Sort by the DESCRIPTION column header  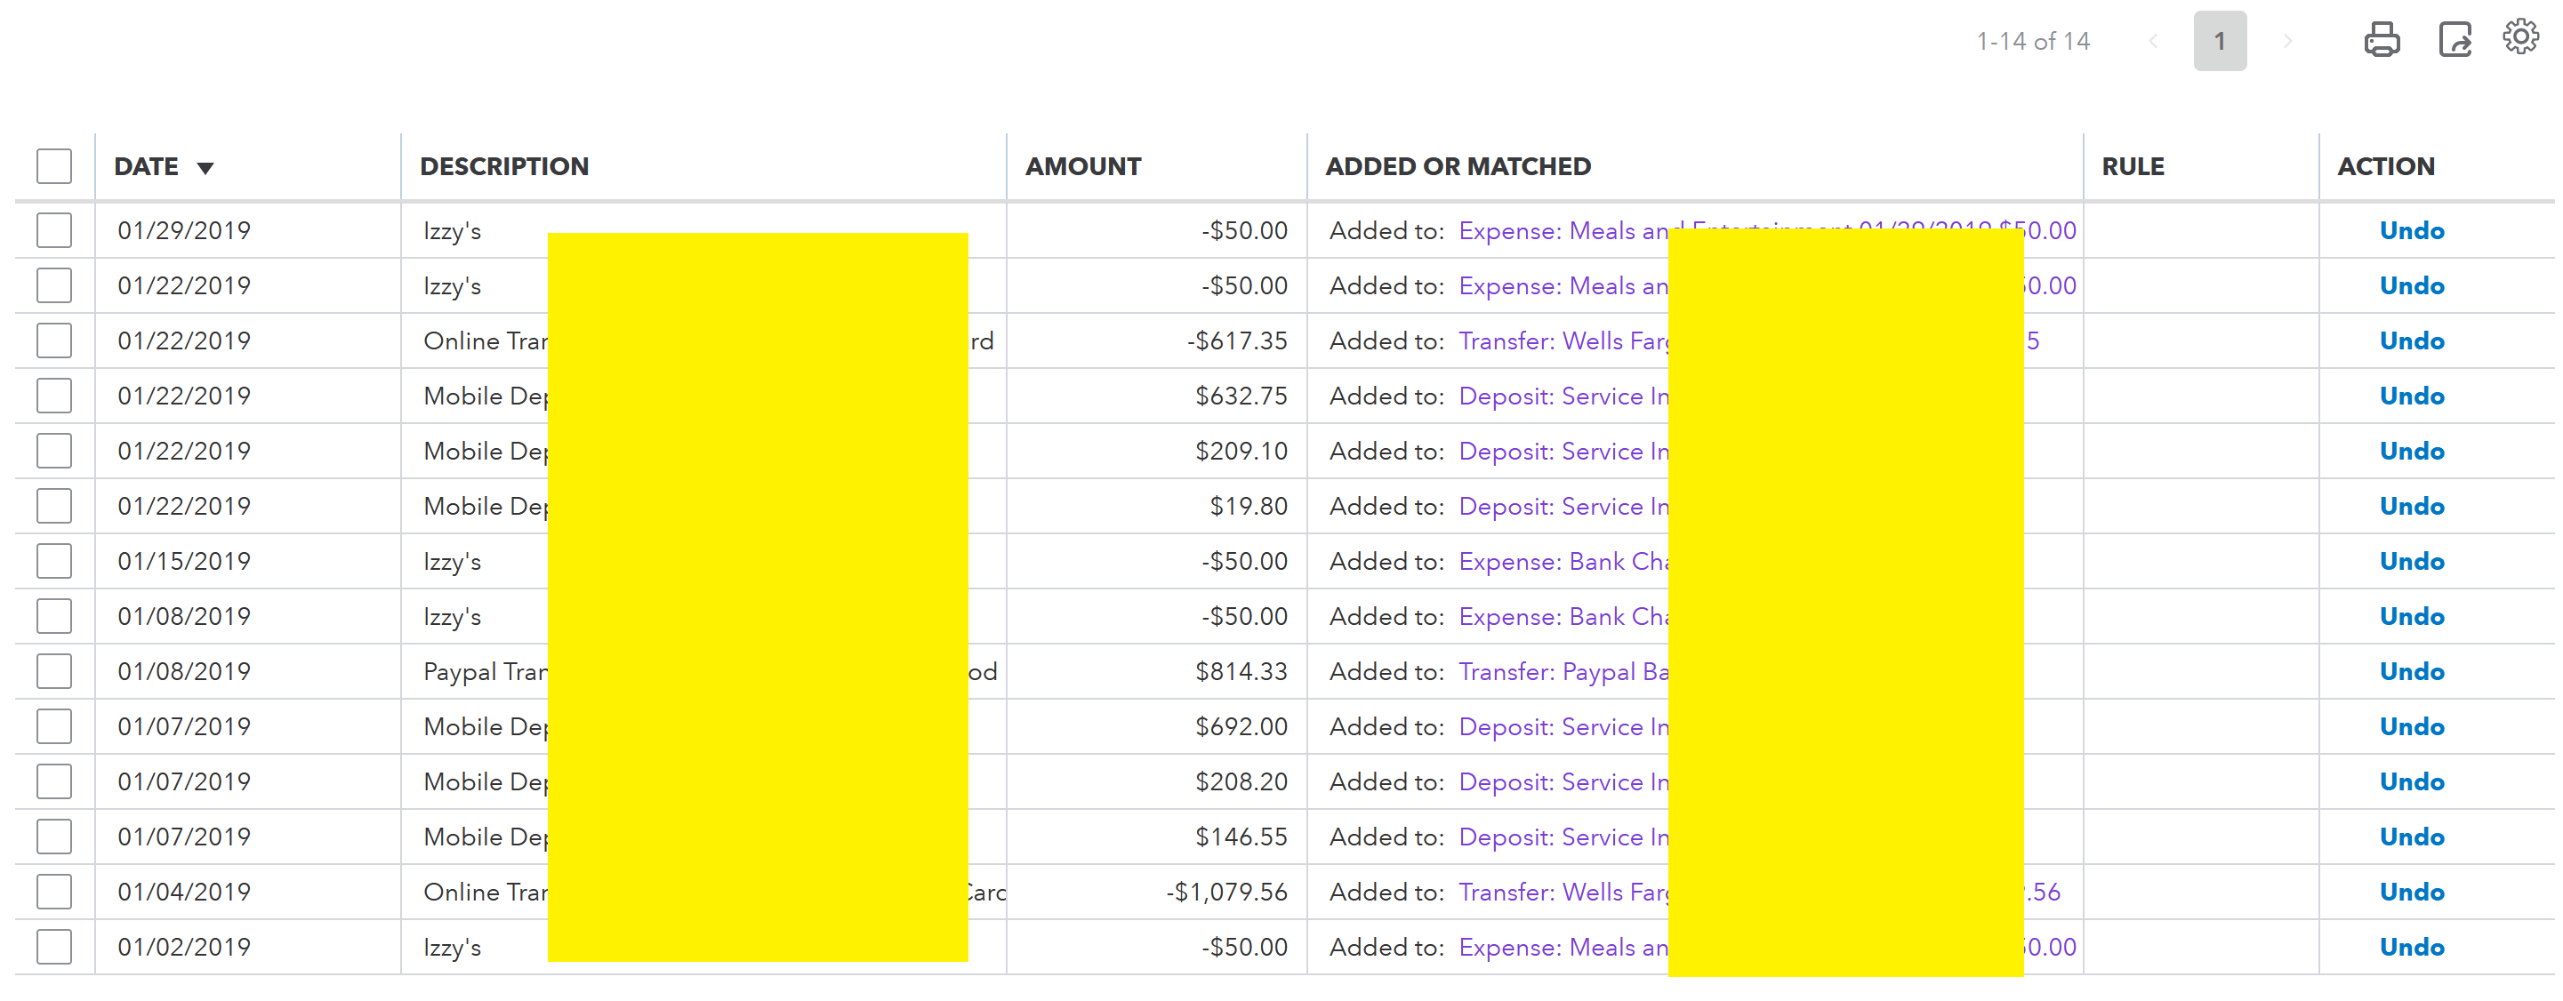pos(503,166)
